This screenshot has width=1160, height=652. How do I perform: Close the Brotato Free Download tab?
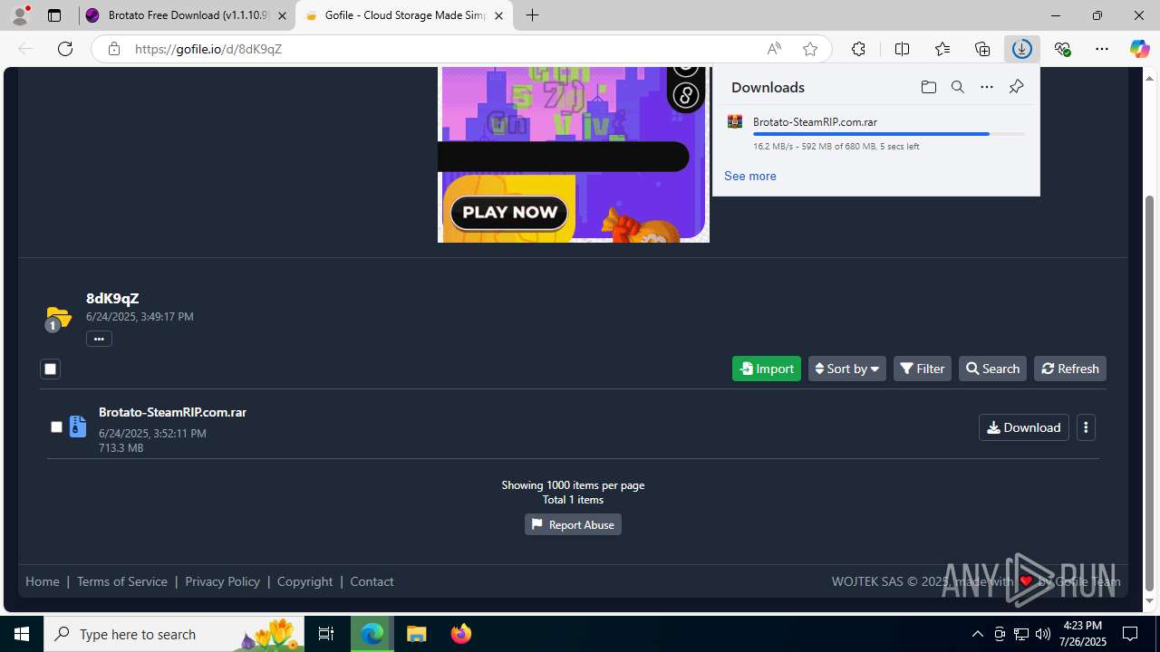283,15
